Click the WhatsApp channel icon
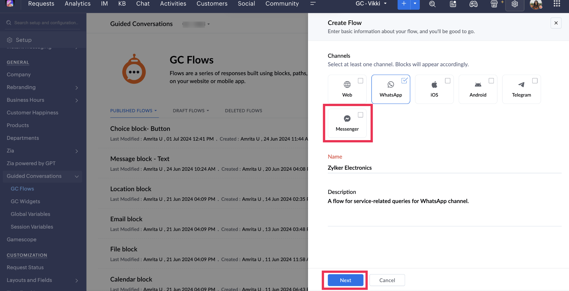Viewport: 569px width, 291px height. tap(391, 85)
